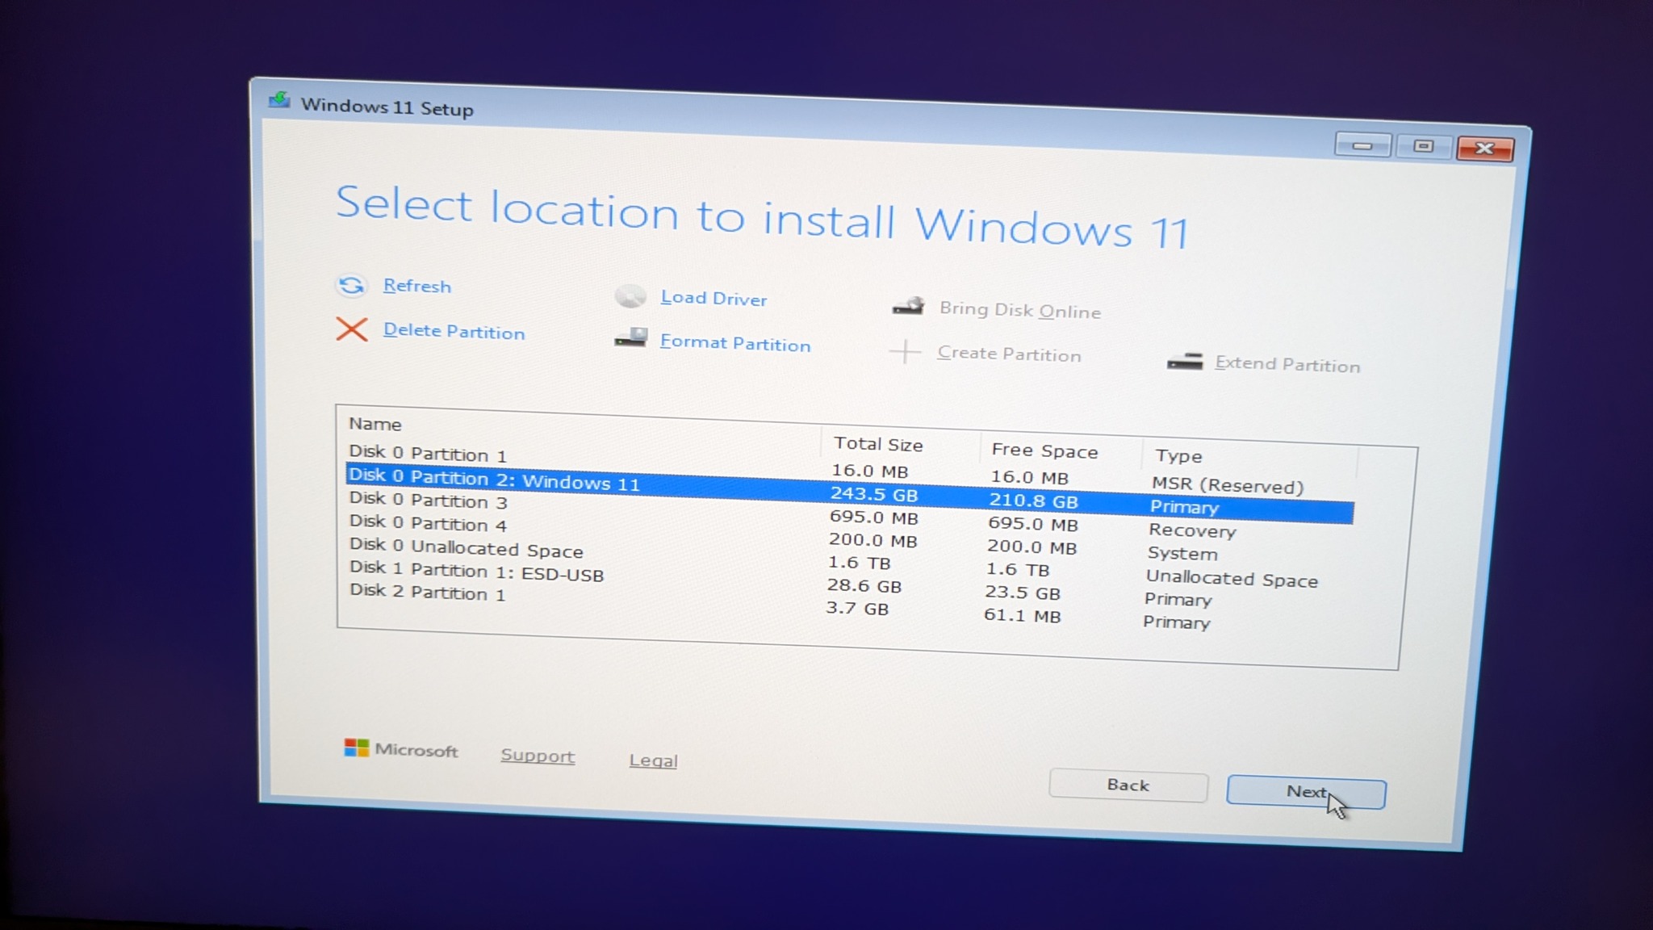Image resolution: width=1653 pixels, height=930 pixels.
Task: Click the 695.0 MB total size cell
Action: click(874, 517)
